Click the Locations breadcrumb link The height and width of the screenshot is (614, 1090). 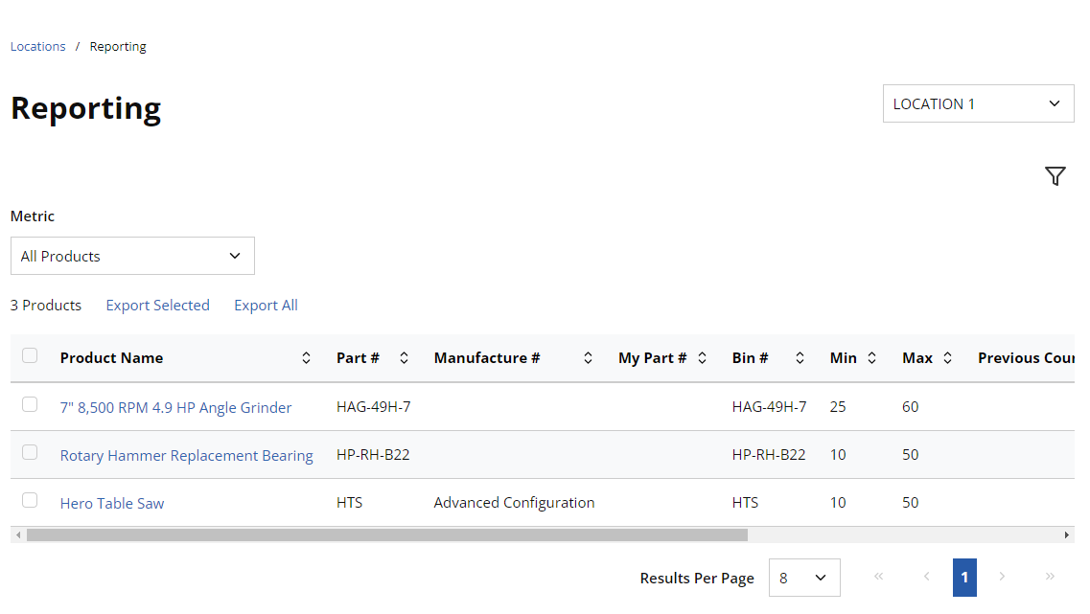[x=37, y=47]
